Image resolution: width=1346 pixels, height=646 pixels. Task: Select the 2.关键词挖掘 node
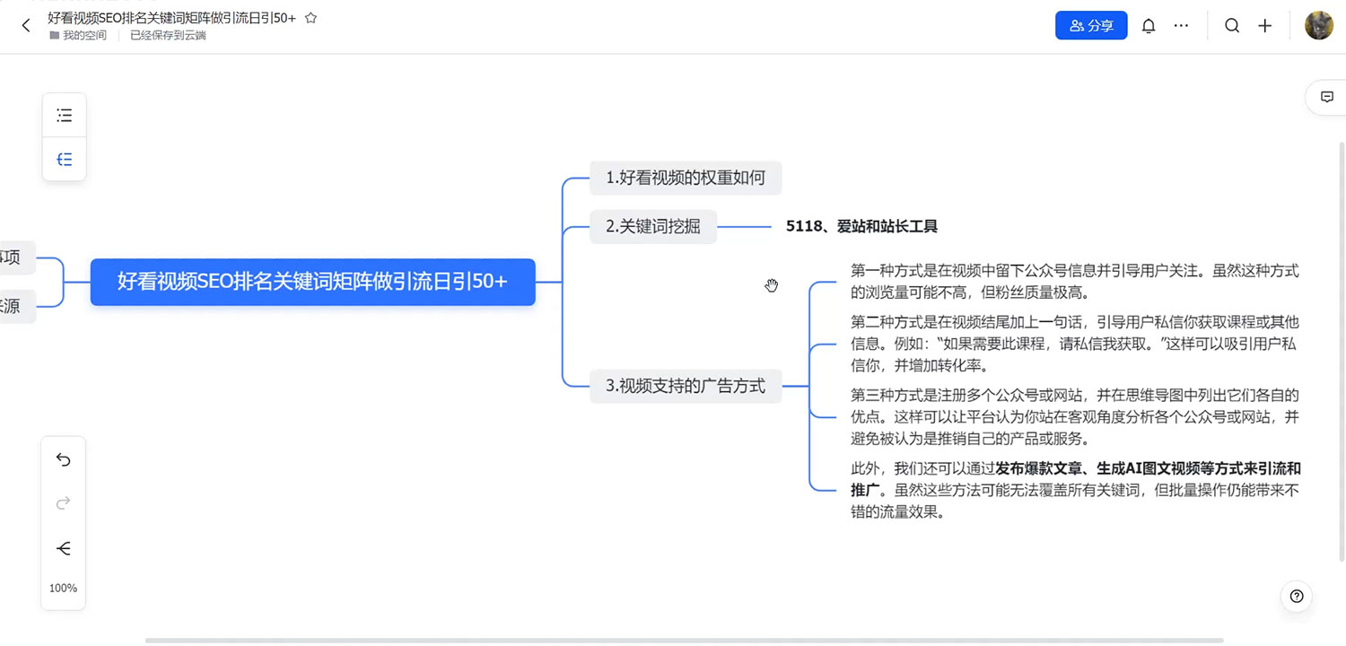(x=653, y=227)
